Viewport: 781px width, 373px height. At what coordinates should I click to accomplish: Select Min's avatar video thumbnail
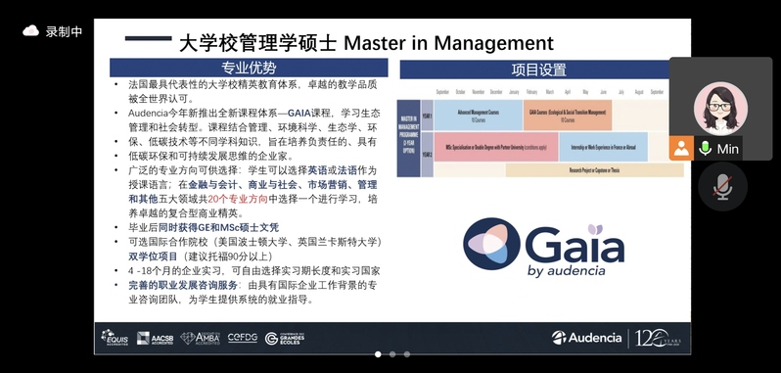pos(720,109)
